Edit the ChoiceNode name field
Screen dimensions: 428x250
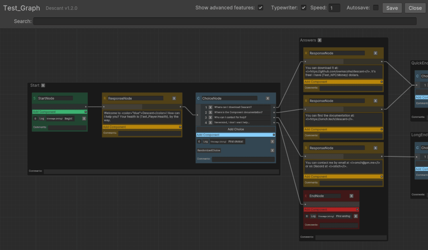coord(229,98)
